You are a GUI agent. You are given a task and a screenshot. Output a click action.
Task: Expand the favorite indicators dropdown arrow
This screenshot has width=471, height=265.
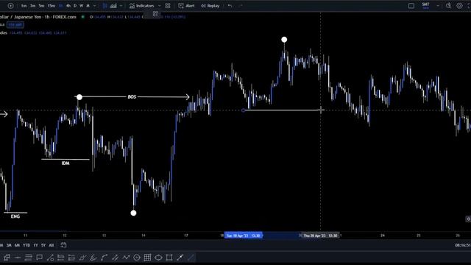click(x=159, y=6)
